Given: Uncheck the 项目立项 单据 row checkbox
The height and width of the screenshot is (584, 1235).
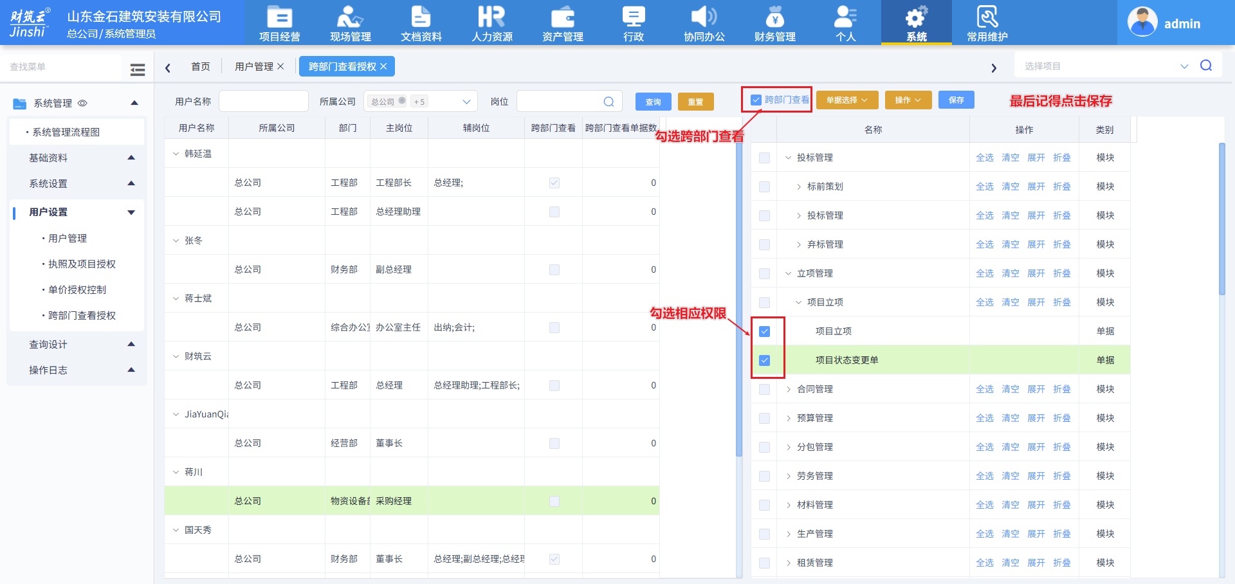Looking at the screenshot, I should point(764,331).
